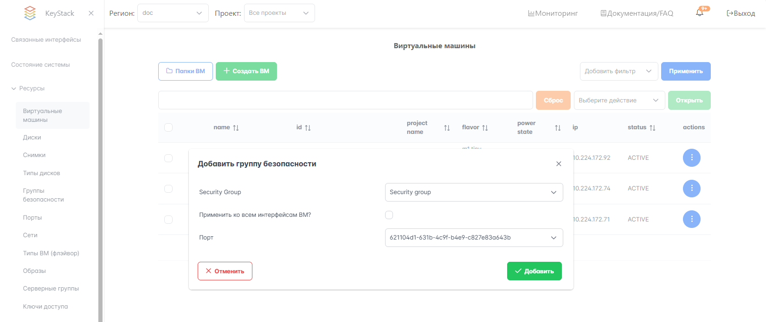Open the Security group dropdown
The height and width of the screenshot is (322, 766).
(x=474, y=192)
